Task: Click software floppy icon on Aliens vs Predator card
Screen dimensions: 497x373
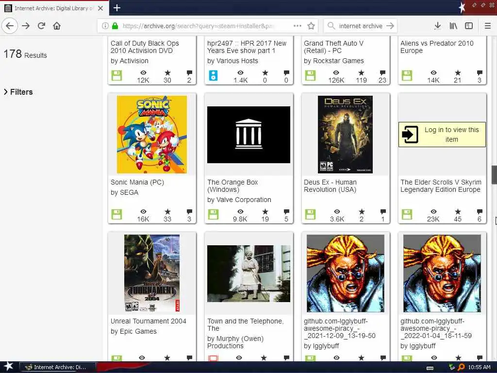Action: (x=407, y=75)
